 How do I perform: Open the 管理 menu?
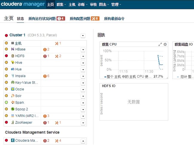pyautogui.click(x=116, y=4)
